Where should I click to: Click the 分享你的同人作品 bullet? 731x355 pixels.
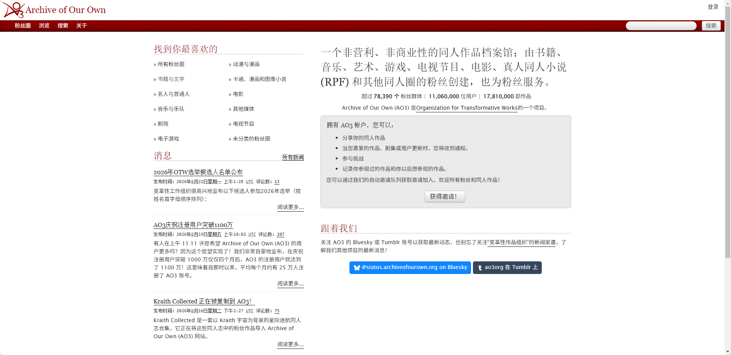(364, 138)
